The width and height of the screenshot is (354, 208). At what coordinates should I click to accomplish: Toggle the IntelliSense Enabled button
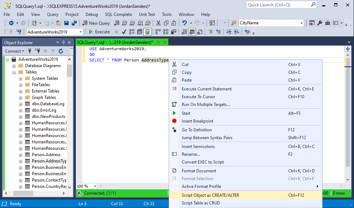[147, 32]
